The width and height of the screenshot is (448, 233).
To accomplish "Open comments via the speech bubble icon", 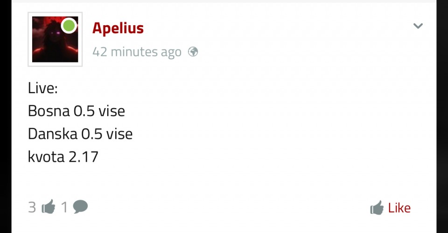I will click(x=80, y=206).
